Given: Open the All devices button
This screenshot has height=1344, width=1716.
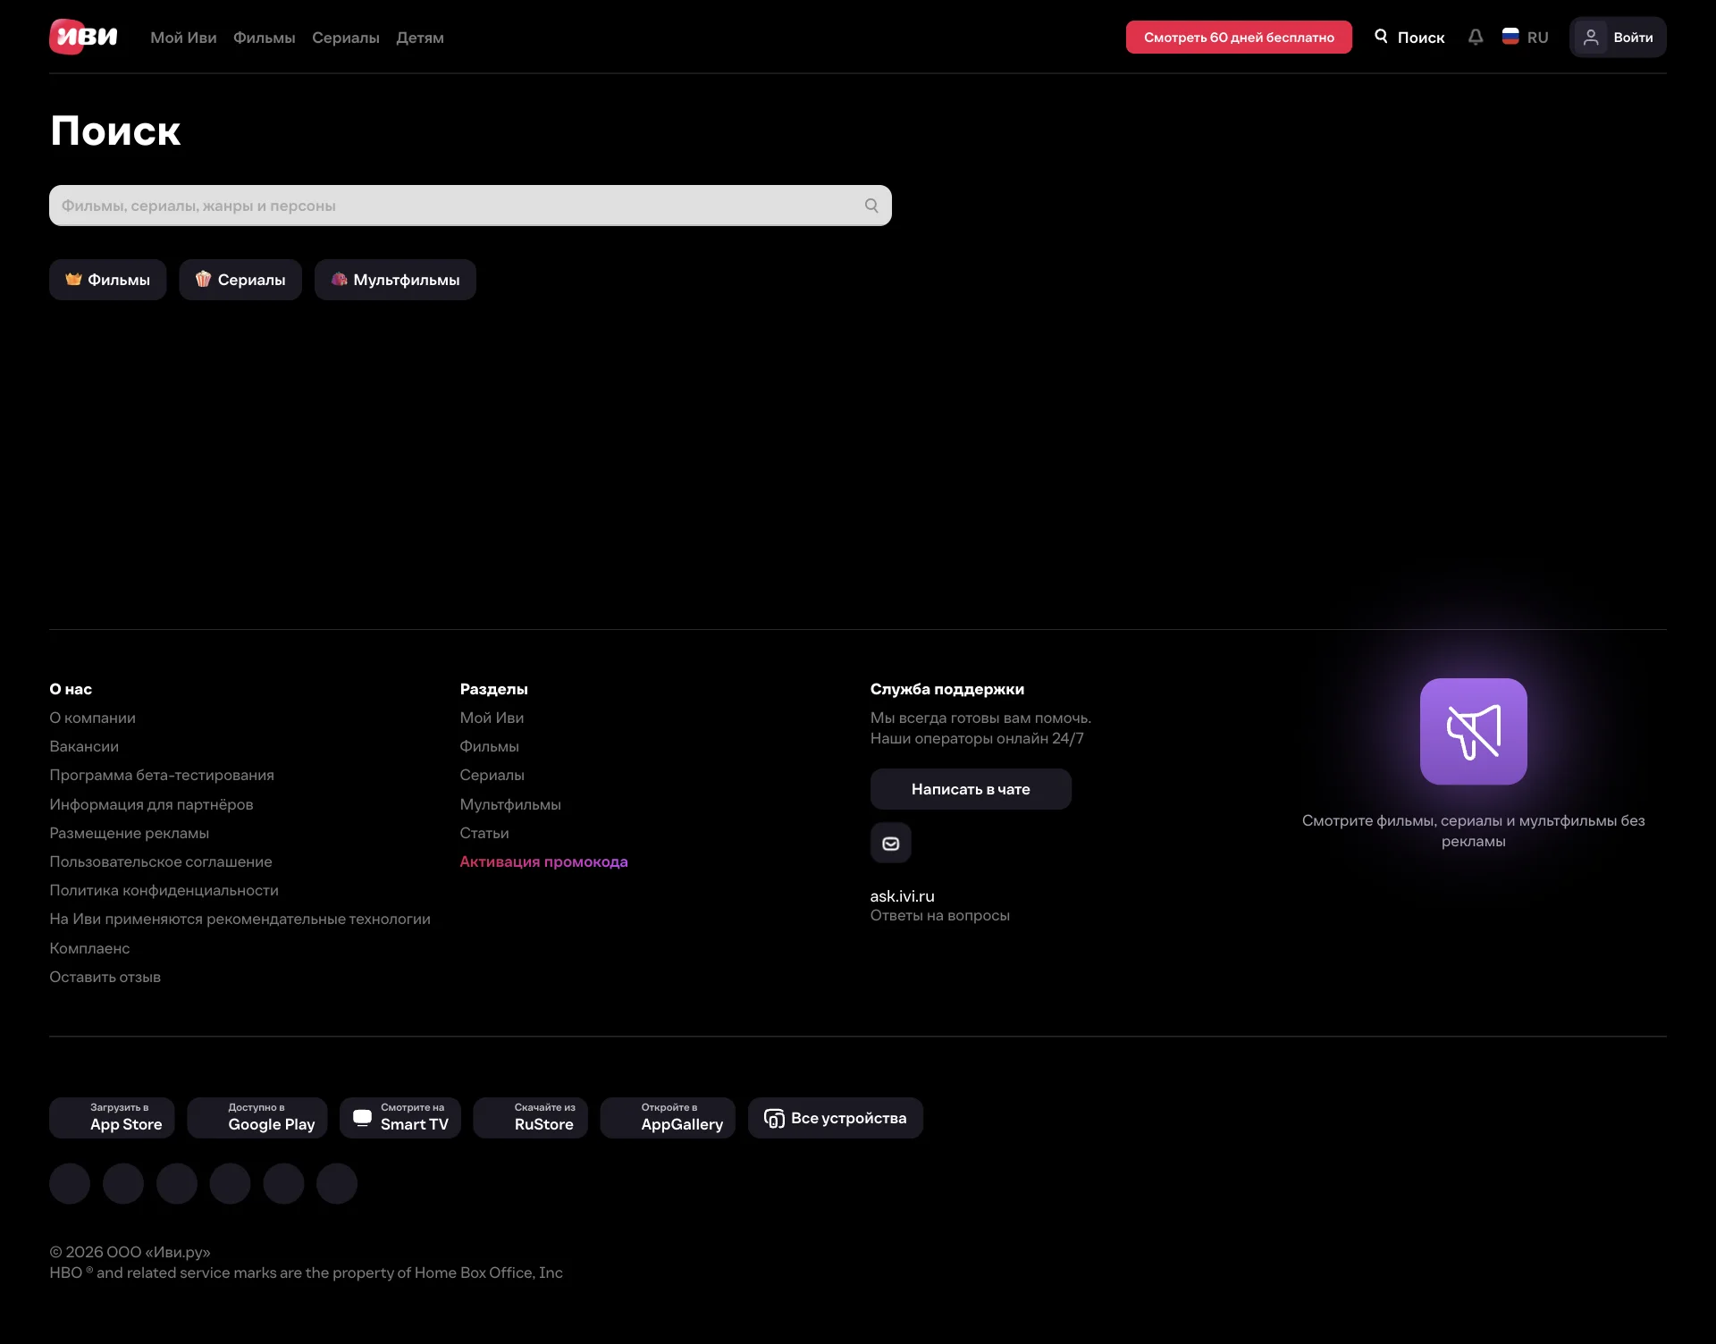Looking at the screenshot, I should tap(835, 1118).
